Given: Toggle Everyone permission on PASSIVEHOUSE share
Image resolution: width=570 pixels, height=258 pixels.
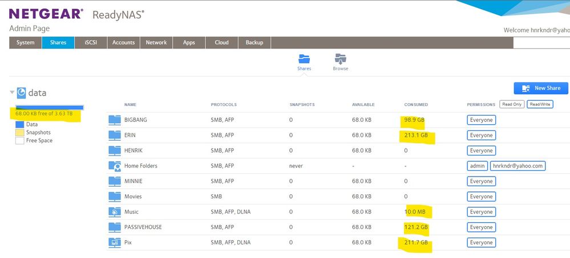Looking at the screenshot, I should [x=481, y=227].
